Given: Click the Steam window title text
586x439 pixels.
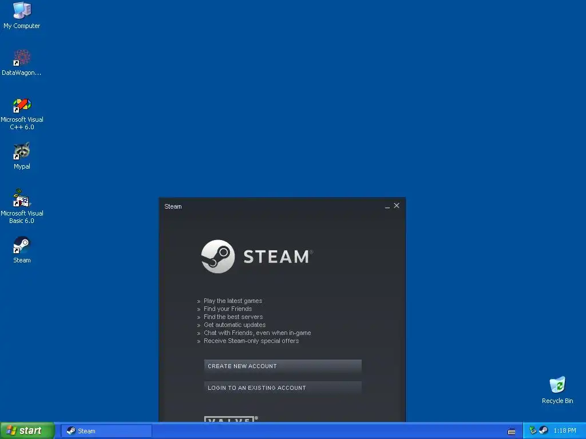Looking at the screenshot, I should tap(173, 206).
